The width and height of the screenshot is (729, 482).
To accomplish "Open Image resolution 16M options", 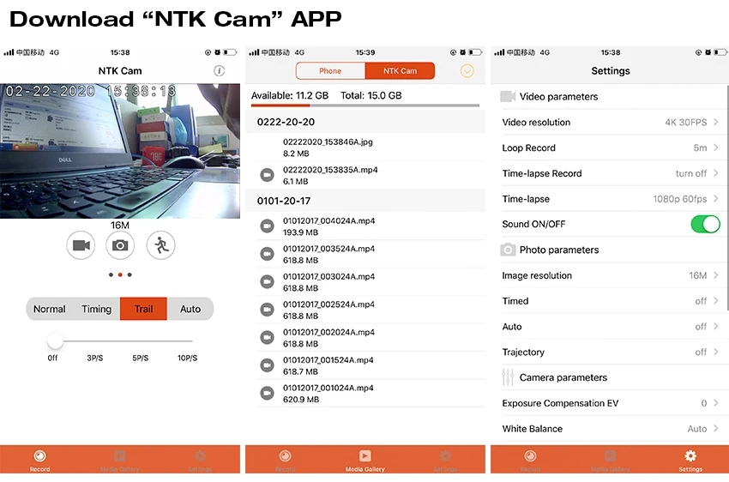I will [611, 275].
